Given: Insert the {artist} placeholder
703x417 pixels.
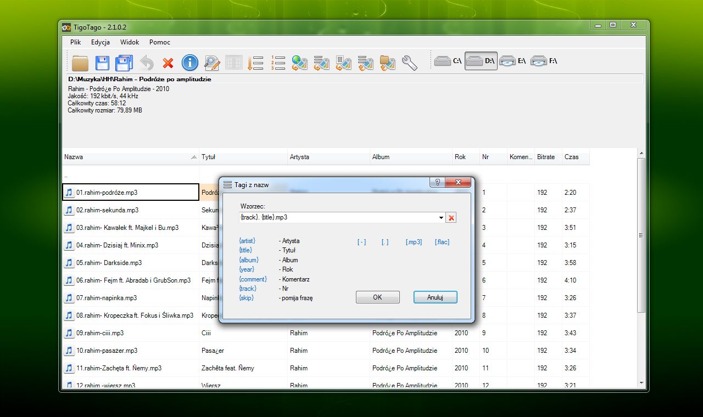Looking at the screenshot, I should pos(247,241).
